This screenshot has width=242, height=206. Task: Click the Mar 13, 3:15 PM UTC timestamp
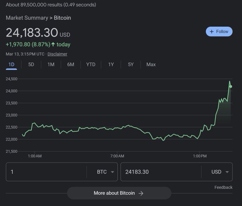[25, 54]
